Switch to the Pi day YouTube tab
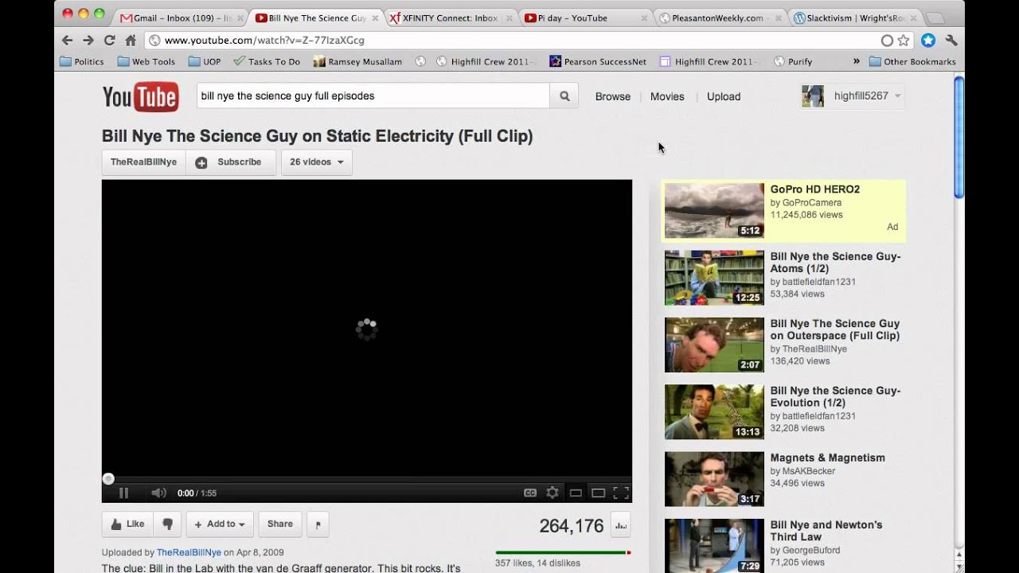 [585, 18]
